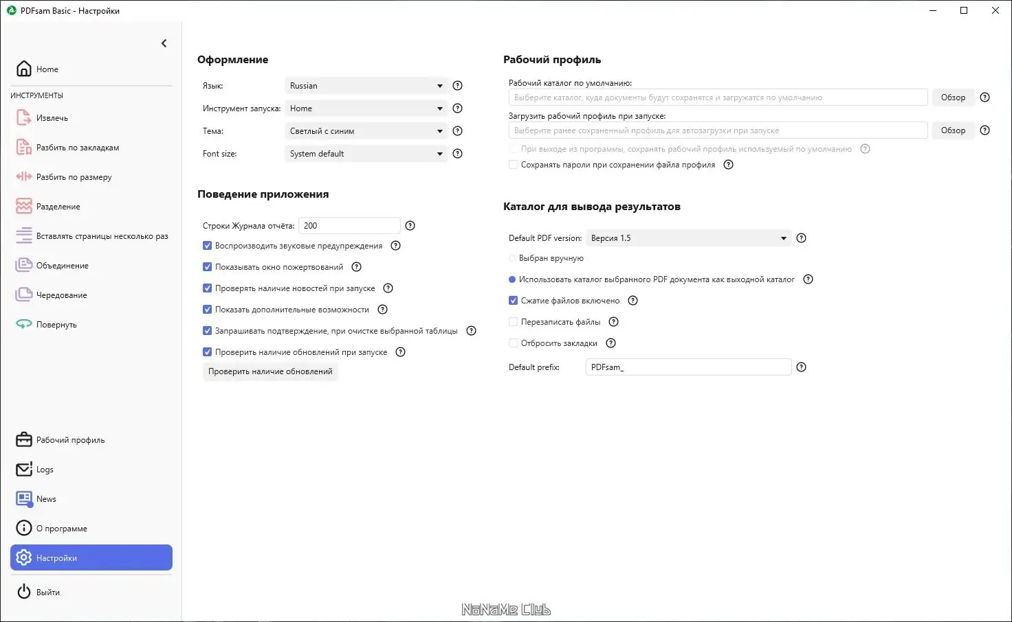Go to О программе in the sidebar
This screenshot has height=622, width=1012.
click(x=61, y=529)
